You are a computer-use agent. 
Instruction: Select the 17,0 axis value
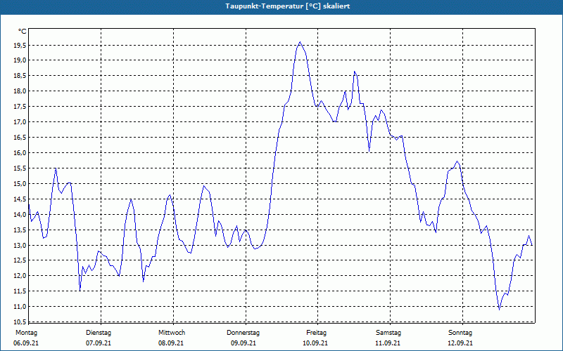pyautogui.click(x=20, y=121)
